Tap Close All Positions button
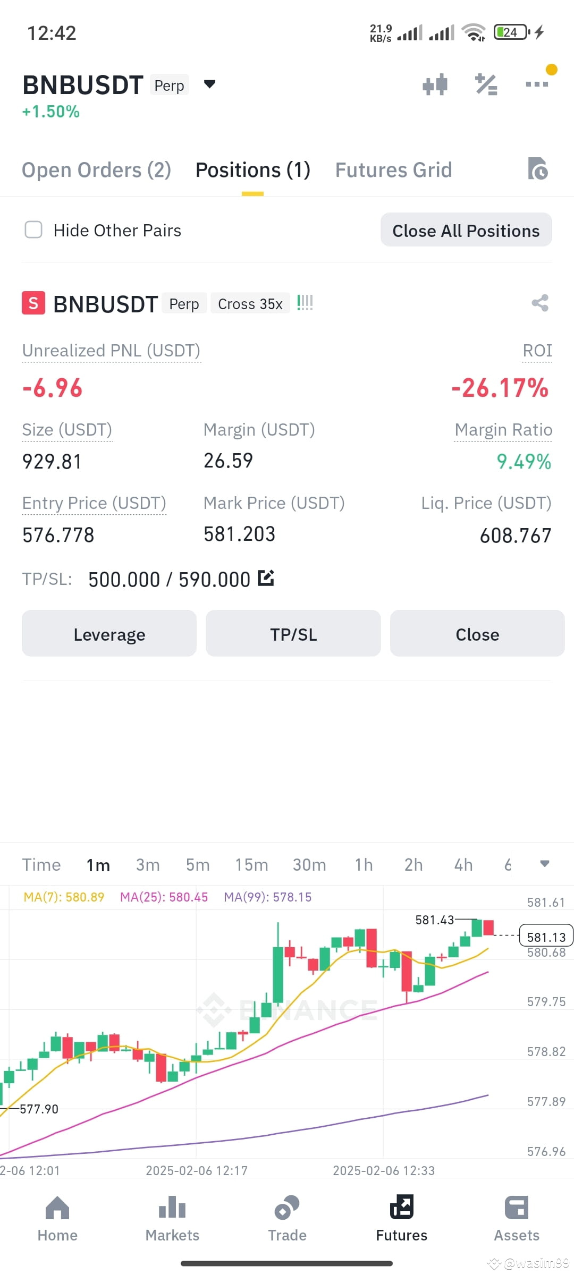Viewport: 574px width, 1275px height. [466, 230]
